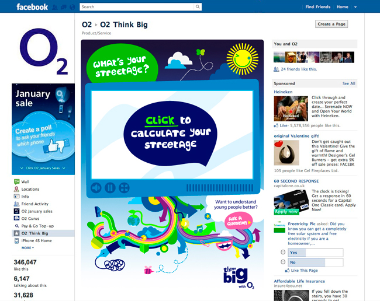Pause the video with the pause button
380x301 pixels.
110,188
